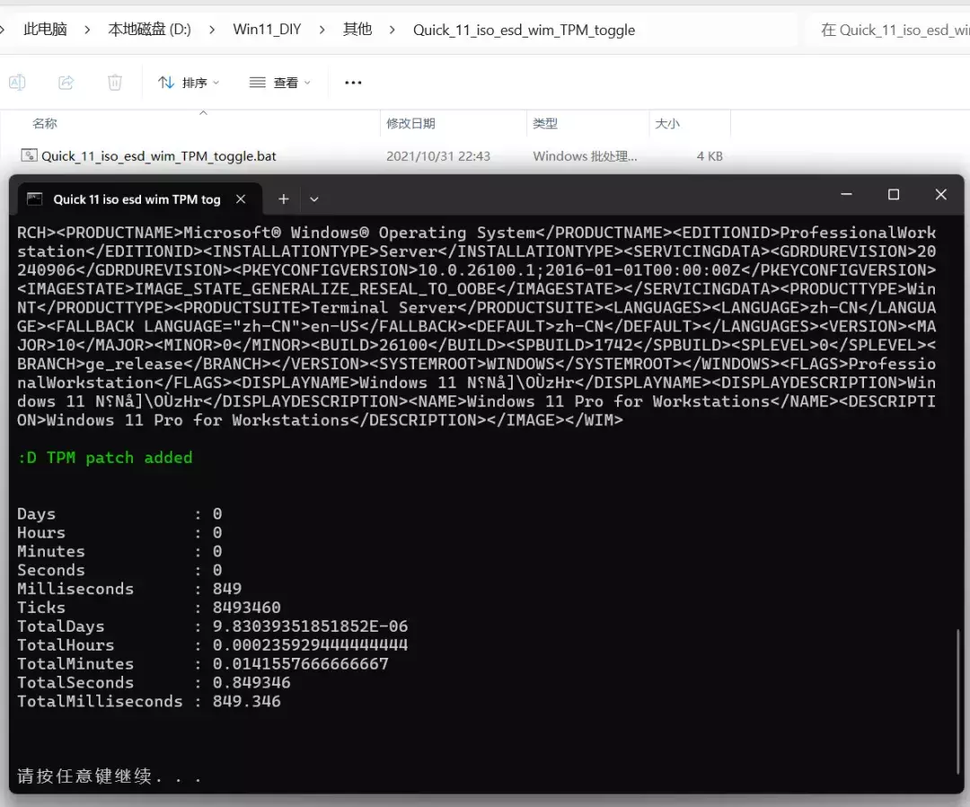
Task: Go to 其他 folder in breadcrumb
Action: point(357,30)
